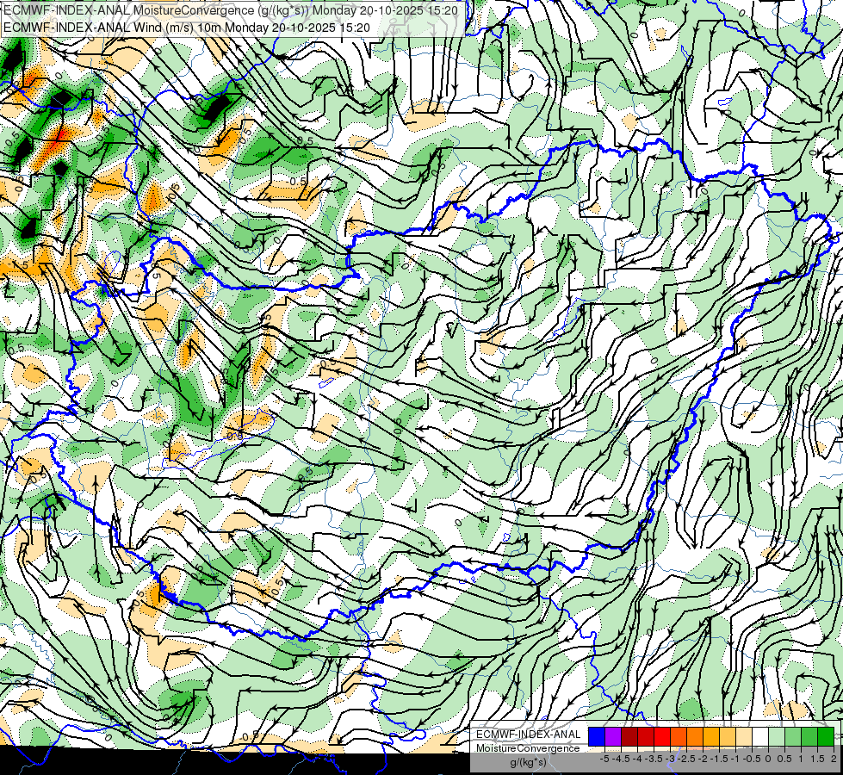Click the -3.5 legend tick value
843x775 pixels.
tap(654, 759)
